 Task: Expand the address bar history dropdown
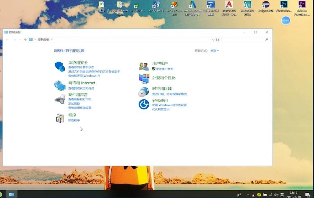point(213,40)
